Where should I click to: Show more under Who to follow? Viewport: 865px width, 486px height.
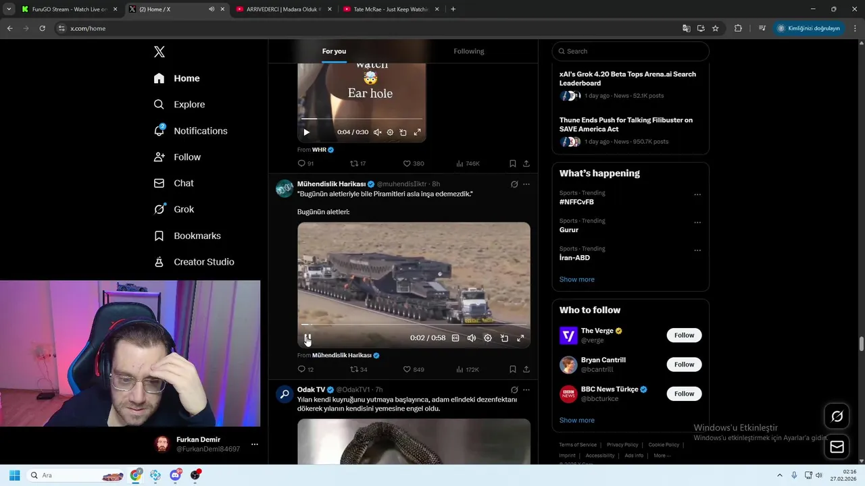click(576, 420)
